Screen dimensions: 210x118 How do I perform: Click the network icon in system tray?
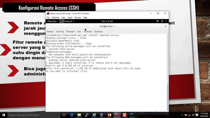(189, 115)
